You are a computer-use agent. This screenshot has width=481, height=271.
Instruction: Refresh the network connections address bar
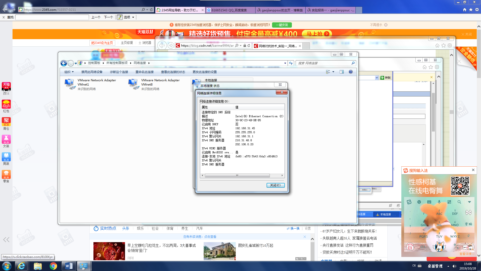pos(291,63)
